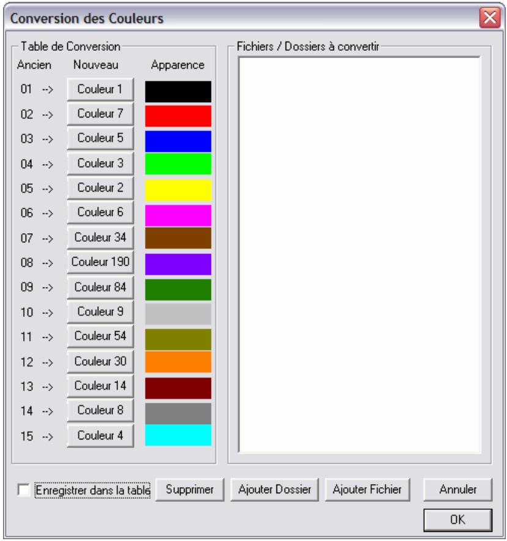Image resolution: width=507 pixels, height=541 pixels.
Task: Select the orange color swatch
Action: pyautogui.click(x=178, y=362)
